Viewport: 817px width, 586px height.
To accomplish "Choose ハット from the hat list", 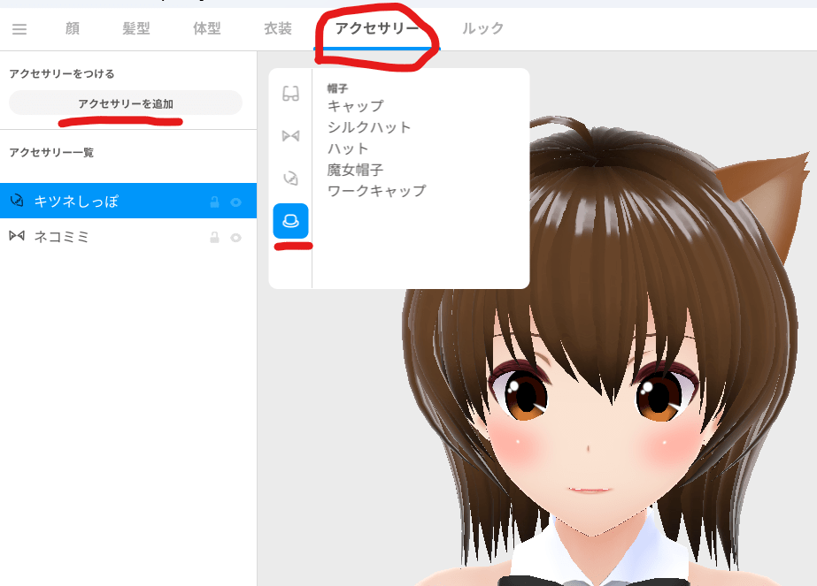I will (348, 148).
